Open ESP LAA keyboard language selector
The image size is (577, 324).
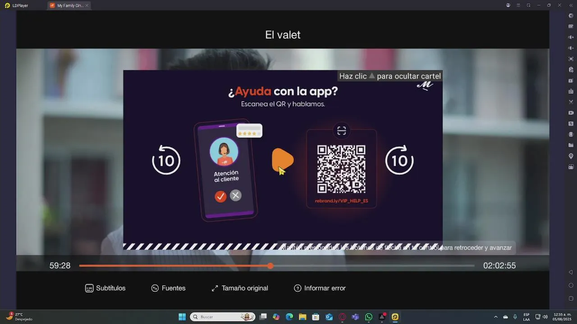527,317
